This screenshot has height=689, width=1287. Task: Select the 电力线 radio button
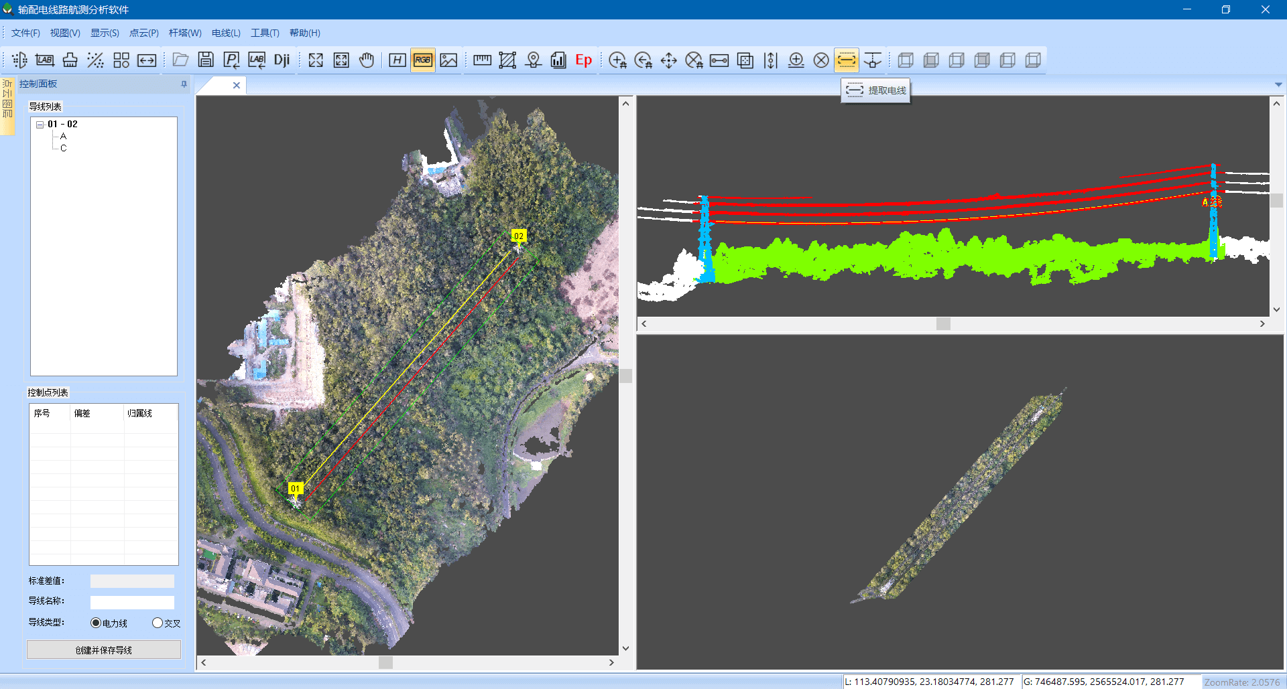96,623
